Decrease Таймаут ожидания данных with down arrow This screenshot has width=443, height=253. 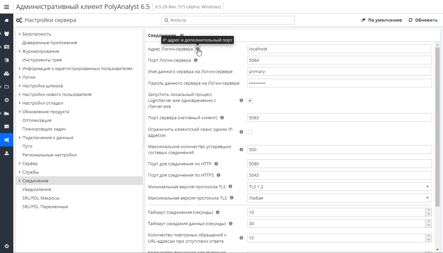429,225
